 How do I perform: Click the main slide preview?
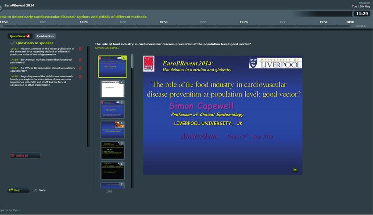point(222,115)
